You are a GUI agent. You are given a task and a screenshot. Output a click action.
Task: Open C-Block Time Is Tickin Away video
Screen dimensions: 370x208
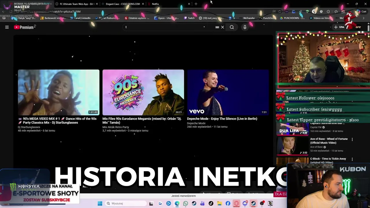tap(328, 160)
